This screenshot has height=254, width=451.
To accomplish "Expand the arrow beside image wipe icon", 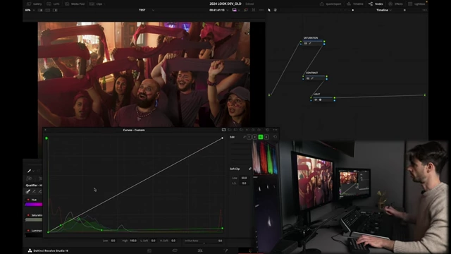I will pyautogui.click(x=239, y=10).
